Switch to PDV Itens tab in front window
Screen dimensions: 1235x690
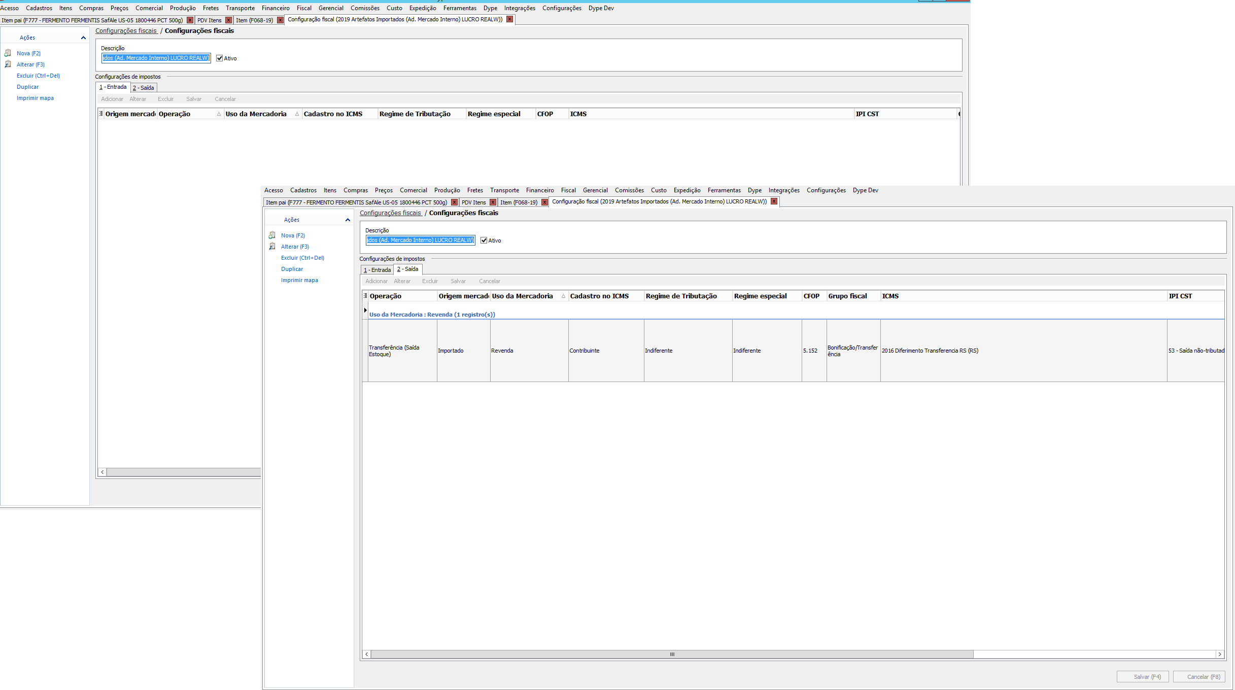(x=474, y=202)
